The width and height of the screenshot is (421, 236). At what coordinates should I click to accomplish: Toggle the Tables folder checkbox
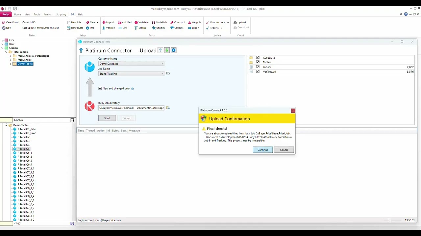(258, 62)
